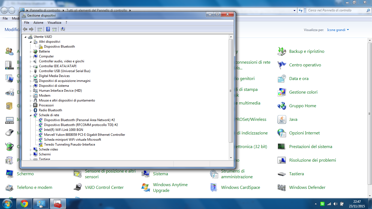Viewport: 372px width, 209px height.
Task: Open Gruppo Home icon
Action: [x=282, y=106]
